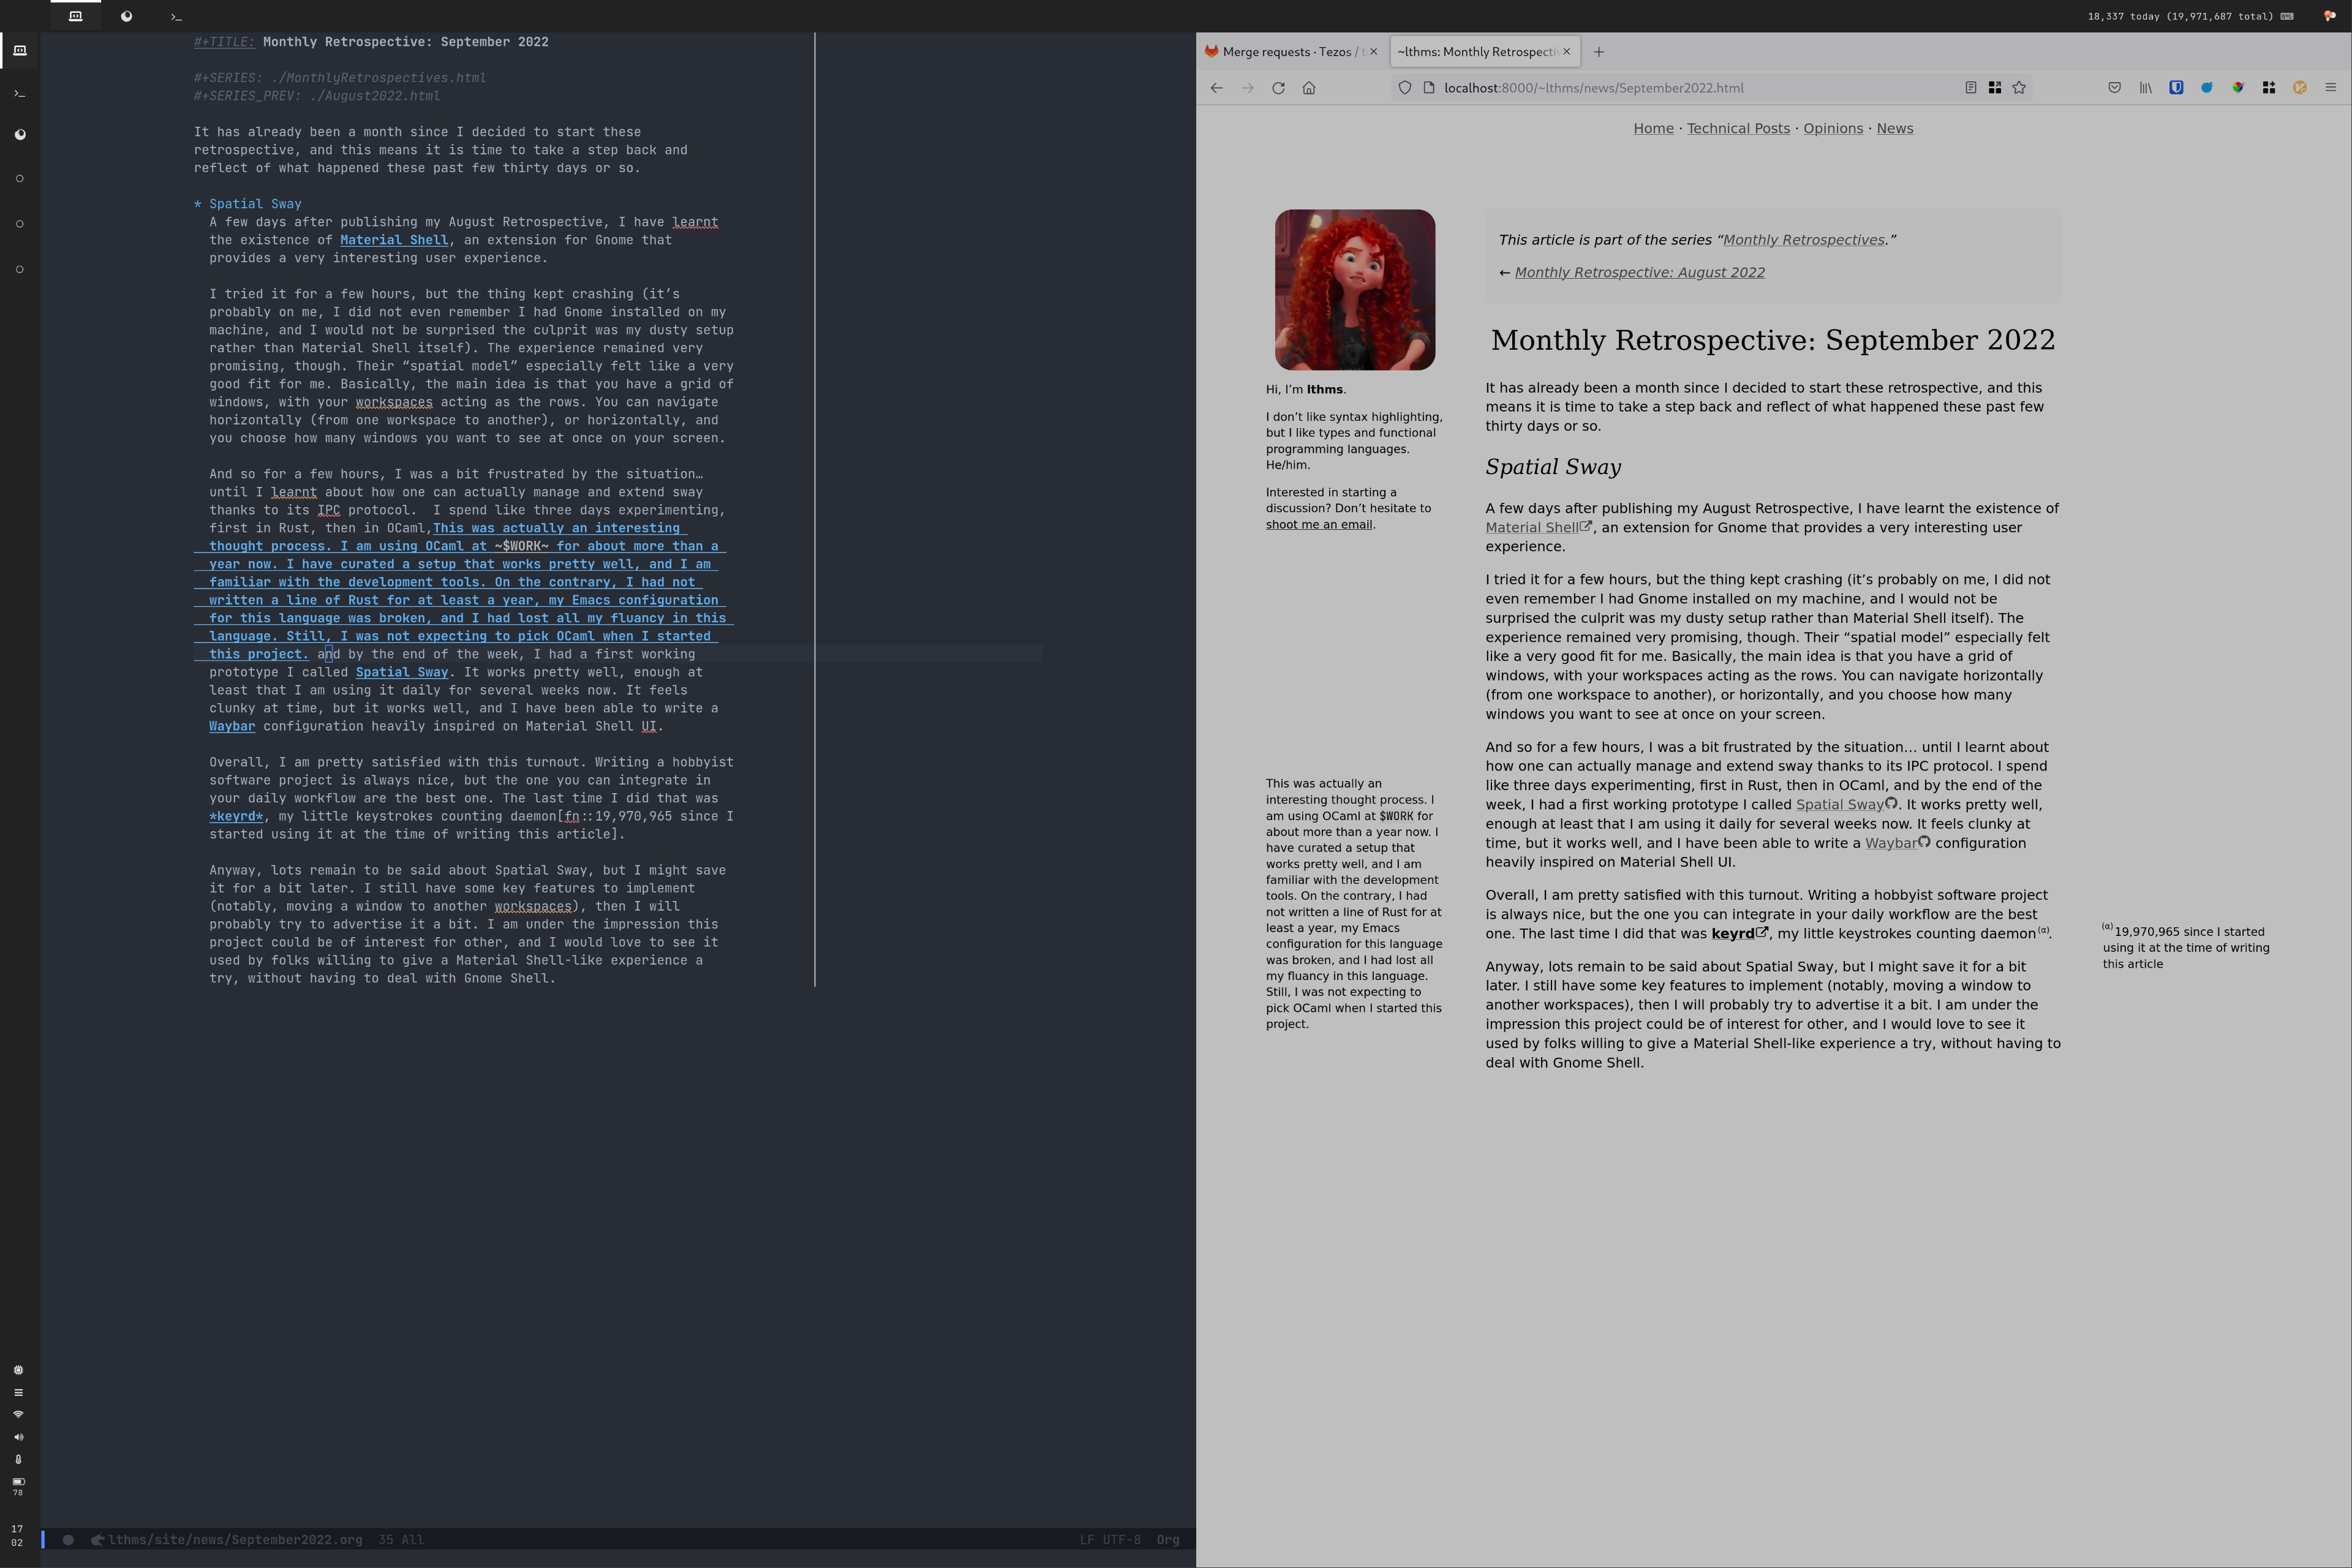
Task: Save page to Pocket
Action: pos(2114,88)
